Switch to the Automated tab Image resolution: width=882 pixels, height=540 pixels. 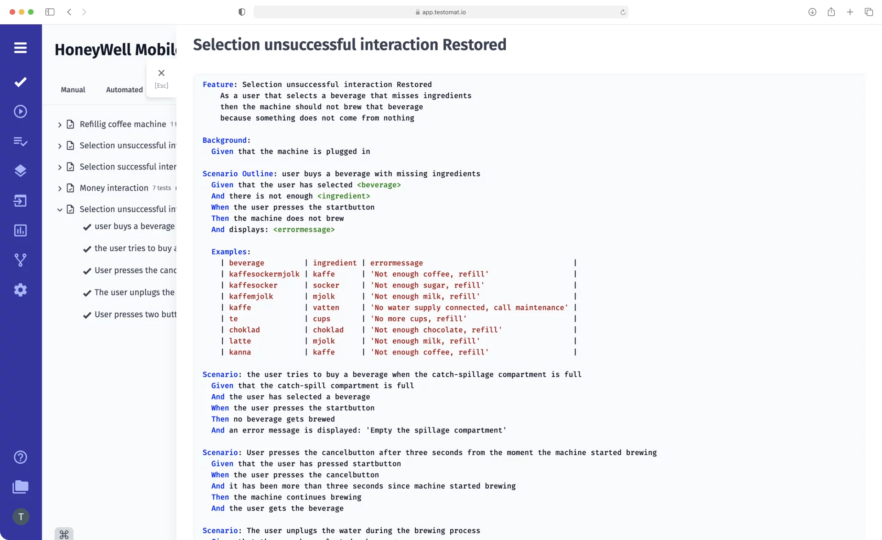coord(124,90)
